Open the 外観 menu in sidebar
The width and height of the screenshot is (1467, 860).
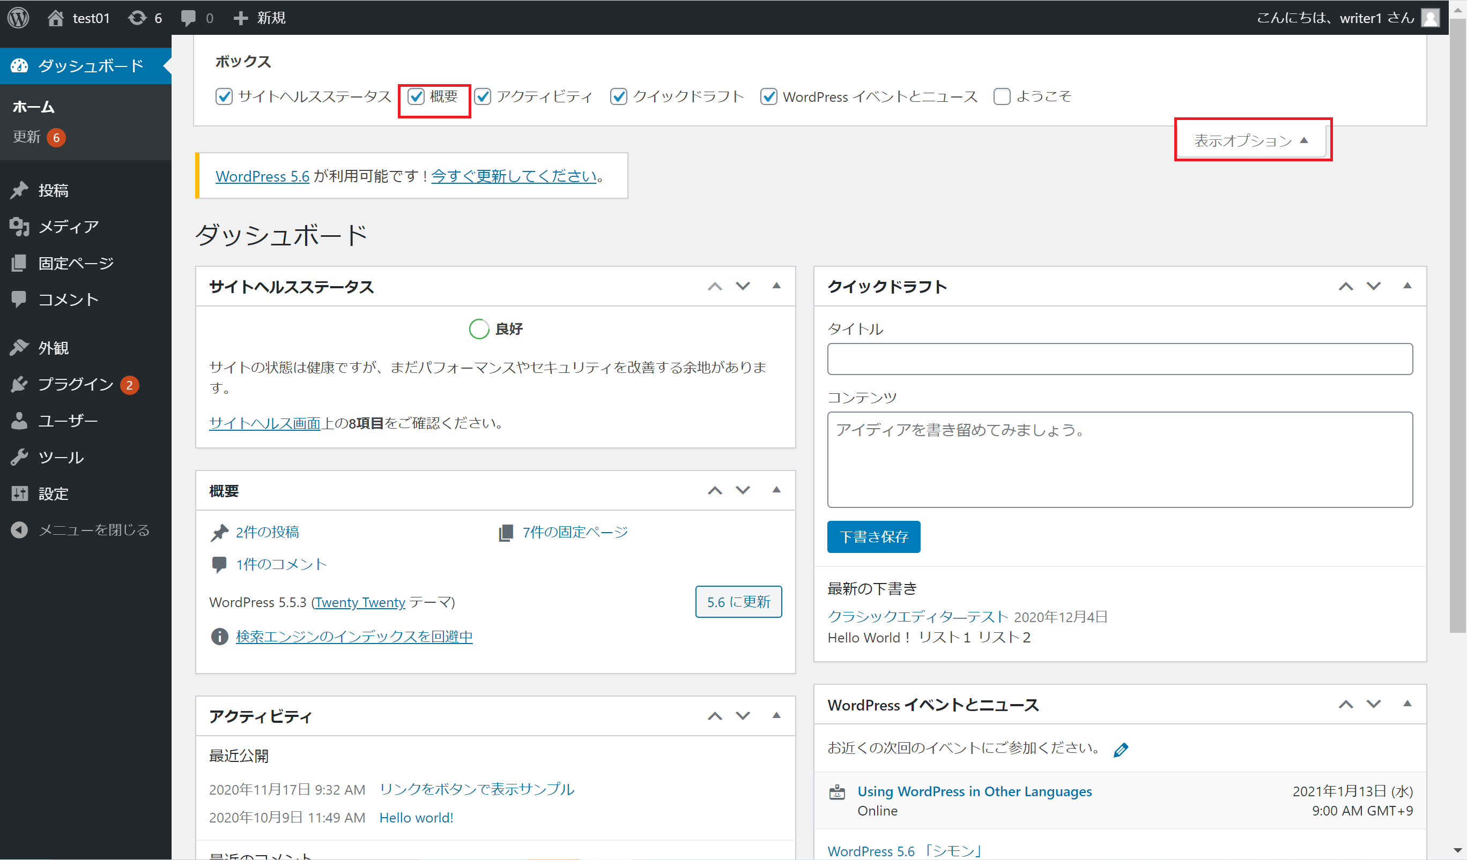coord(53,347)
